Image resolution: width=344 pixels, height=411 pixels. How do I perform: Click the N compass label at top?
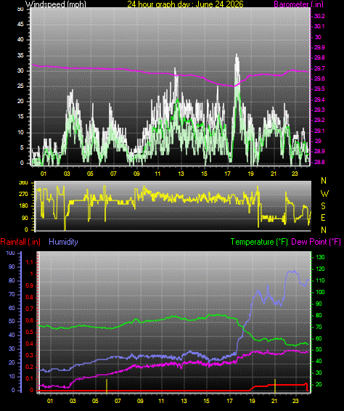pos(324,181)
